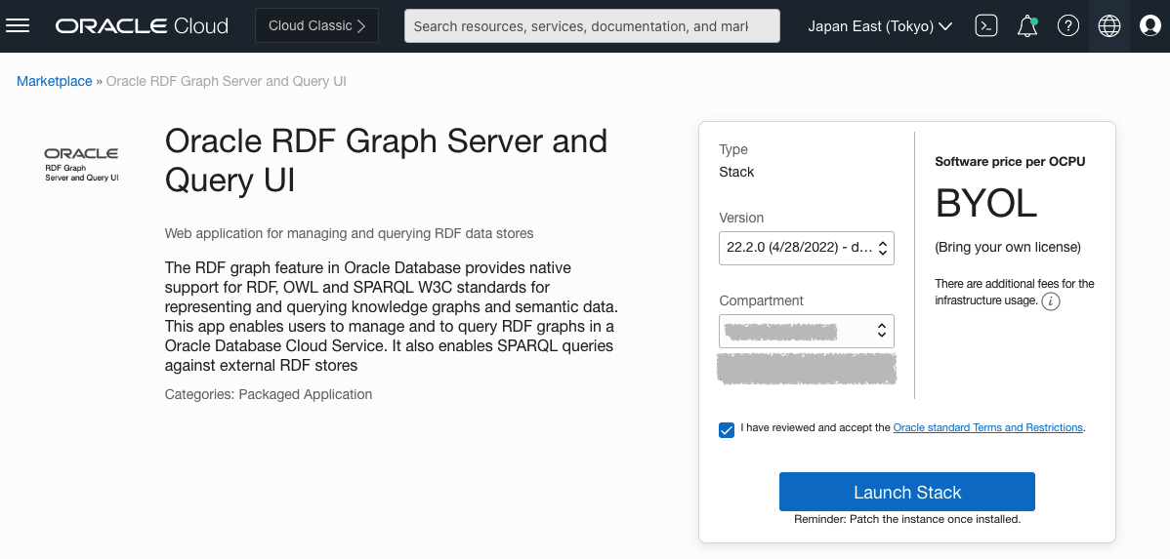Open the Compartment selector dropdown
Screen dimensions: 1170x559
pyautogui.click(x=806, y=331)
